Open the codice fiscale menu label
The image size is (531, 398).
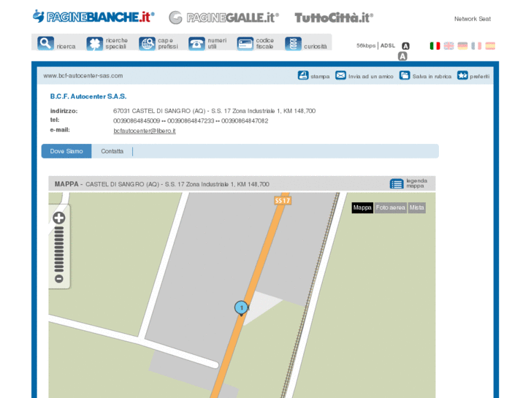pyautogui.click(x=265, y=43)
